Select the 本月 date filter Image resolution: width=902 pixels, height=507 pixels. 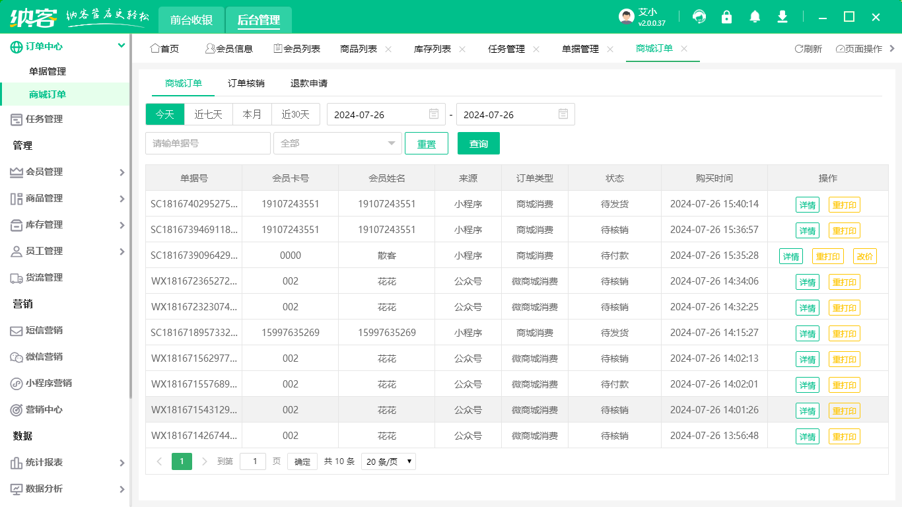point(252,114)
